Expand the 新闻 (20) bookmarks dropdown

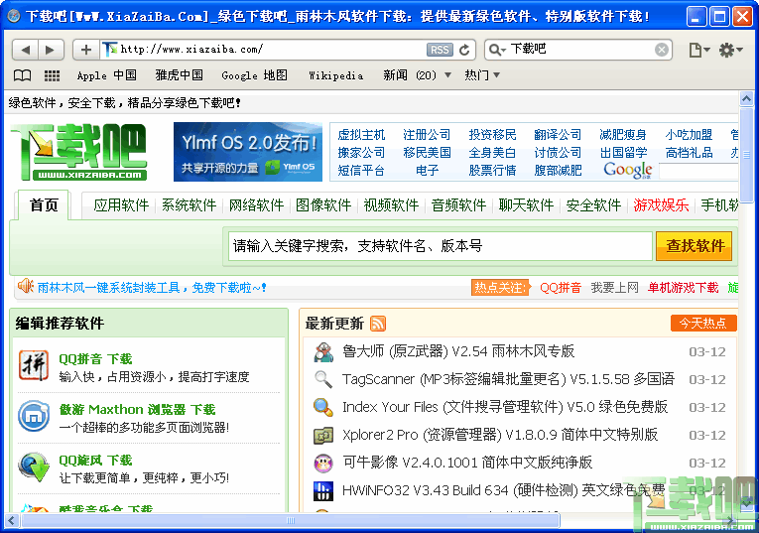(x=447, y=75)
